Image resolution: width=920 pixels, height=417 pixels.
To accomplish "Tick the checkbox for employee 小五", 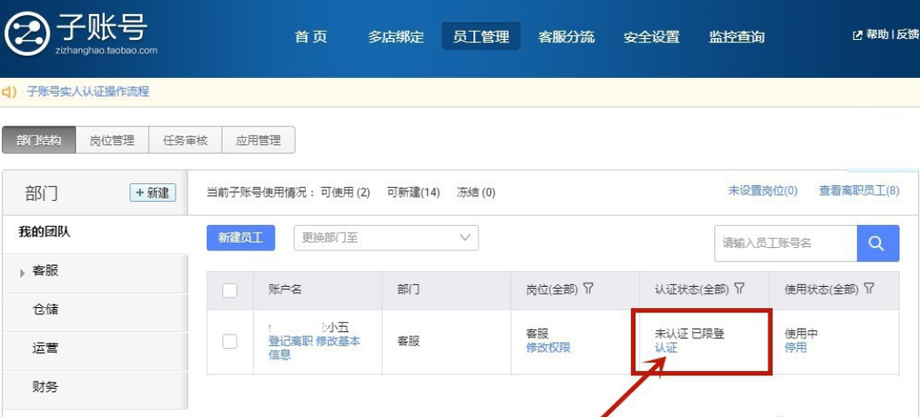I will tap(230, 342).
